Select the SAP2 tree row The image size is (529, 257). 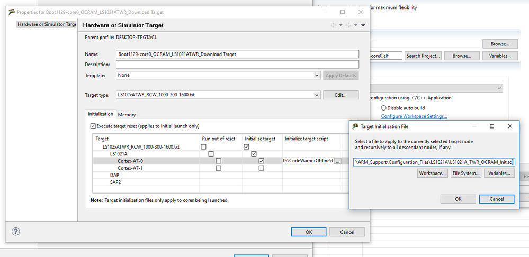click(x=115, y=182)
